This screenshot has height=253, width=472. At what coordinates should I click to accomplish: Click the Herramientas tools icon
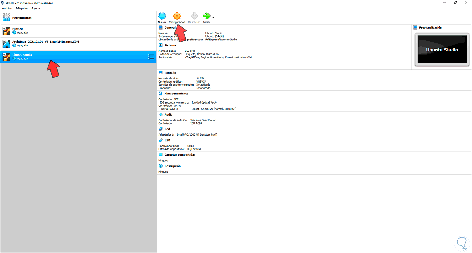tap(6, 18)
